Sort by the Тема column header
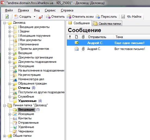This screenshot has width=150, height=140. pos(132,37)
